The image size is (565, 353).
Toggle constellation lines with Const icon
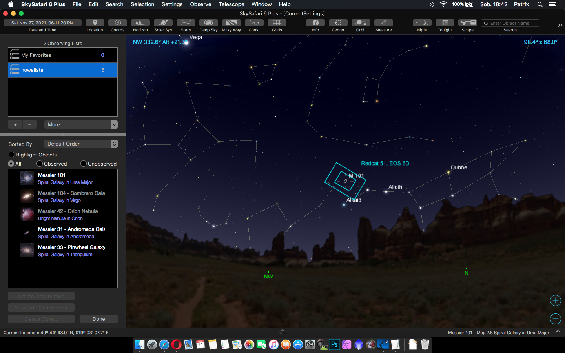coord(254,23)
